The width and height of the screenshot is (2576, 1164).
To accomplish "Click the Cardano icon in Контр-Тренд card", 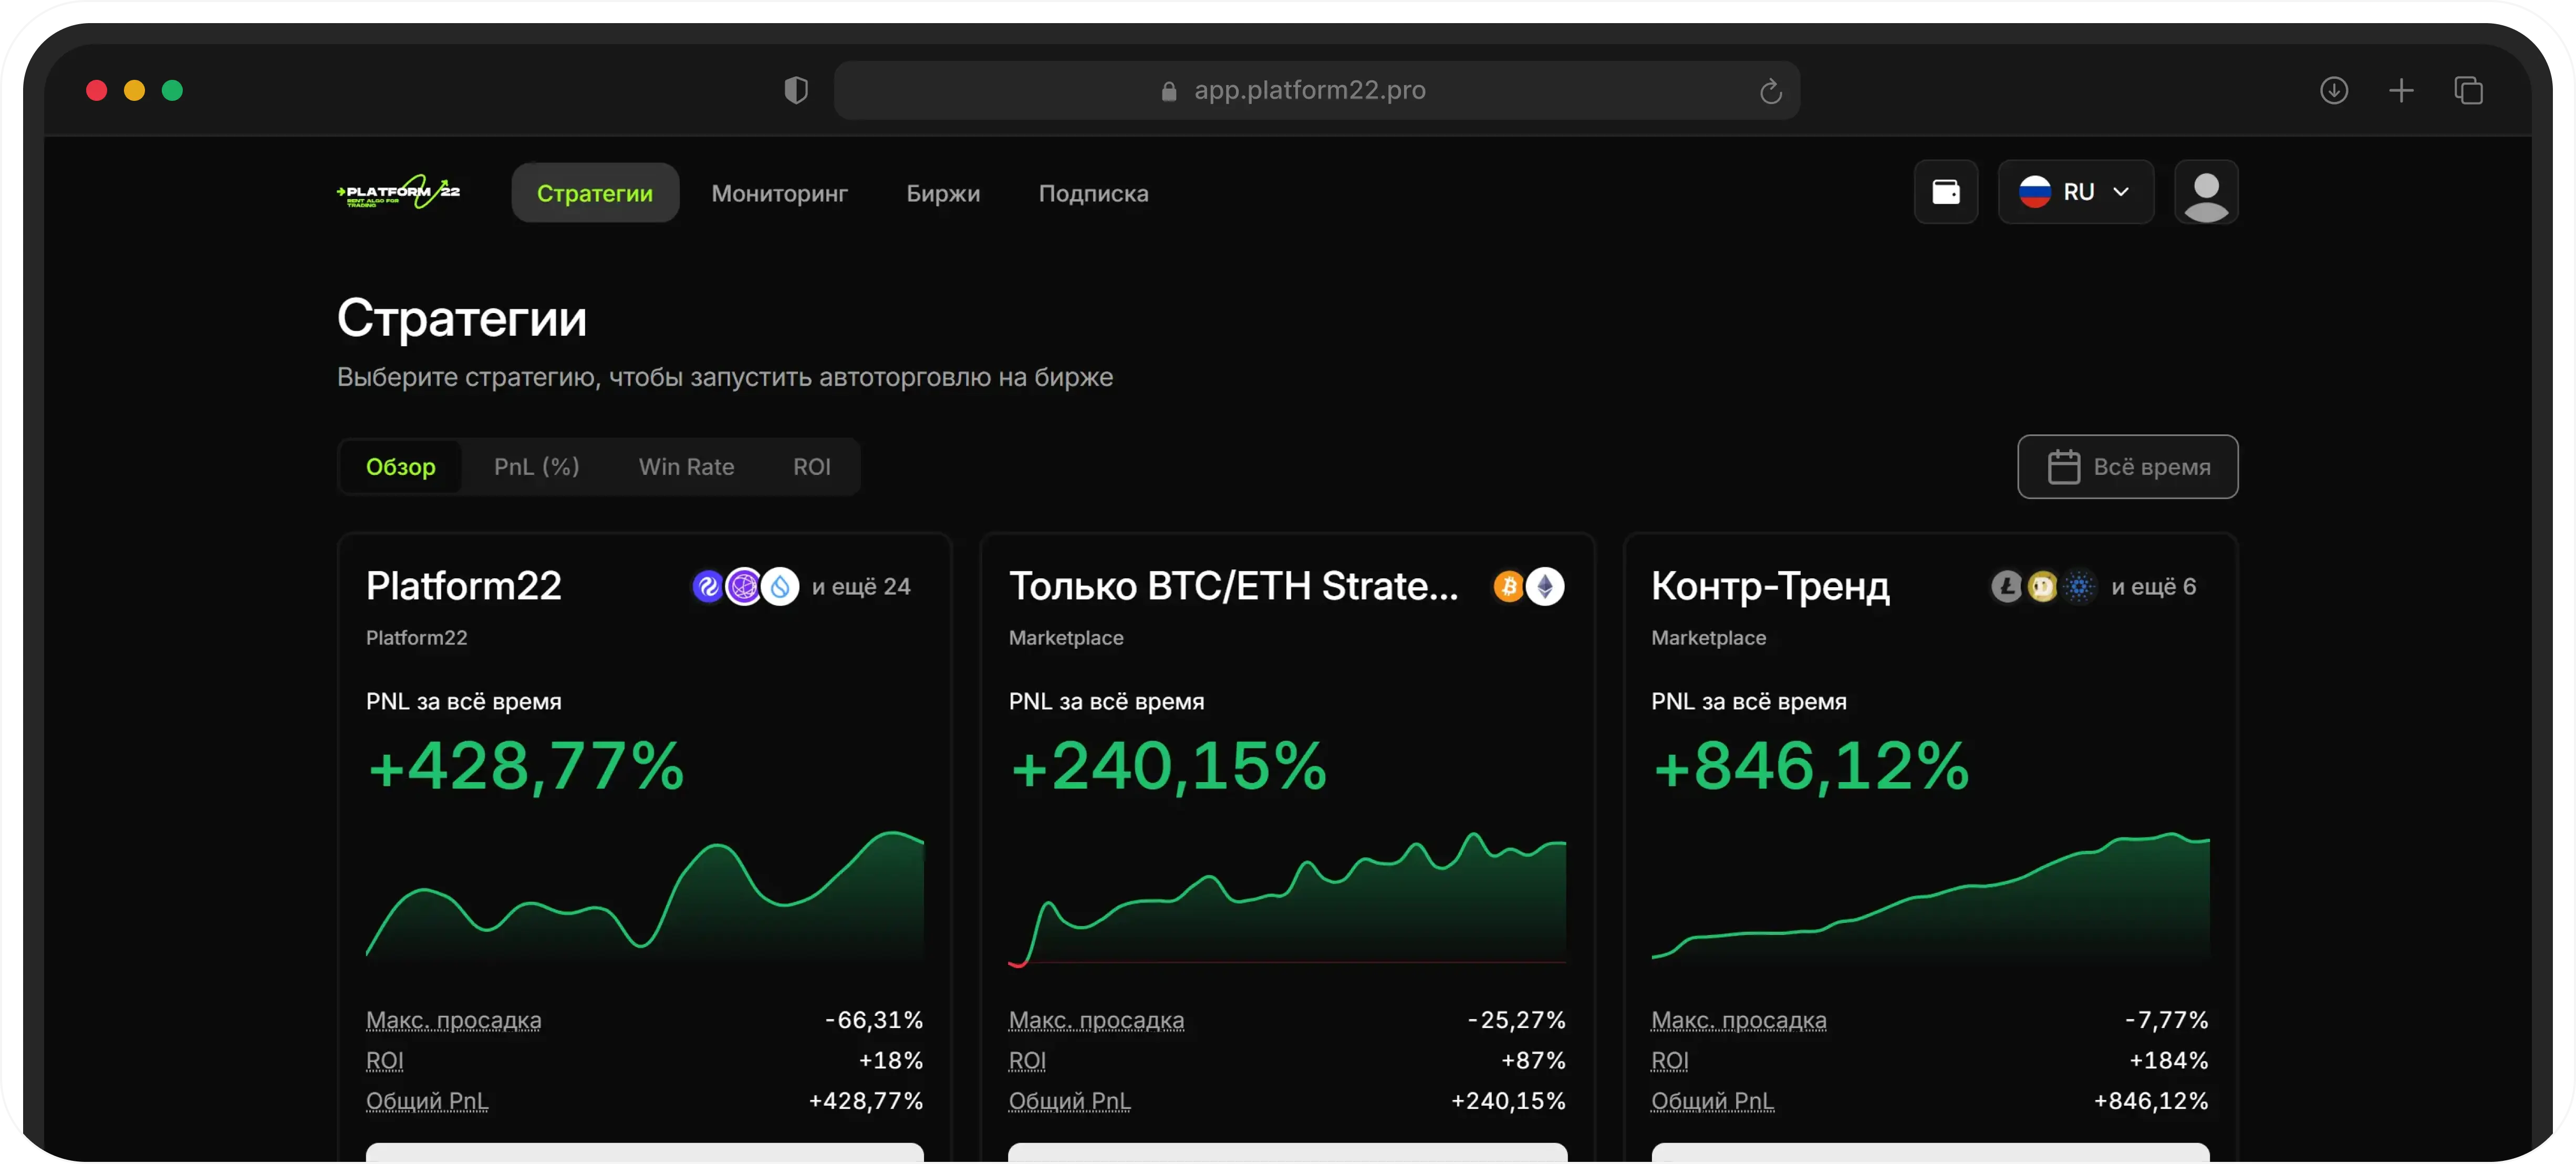I will 2079,586.
